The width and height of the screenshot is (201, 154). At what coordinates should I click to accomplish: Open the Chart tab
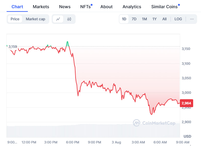pos(17,7)
